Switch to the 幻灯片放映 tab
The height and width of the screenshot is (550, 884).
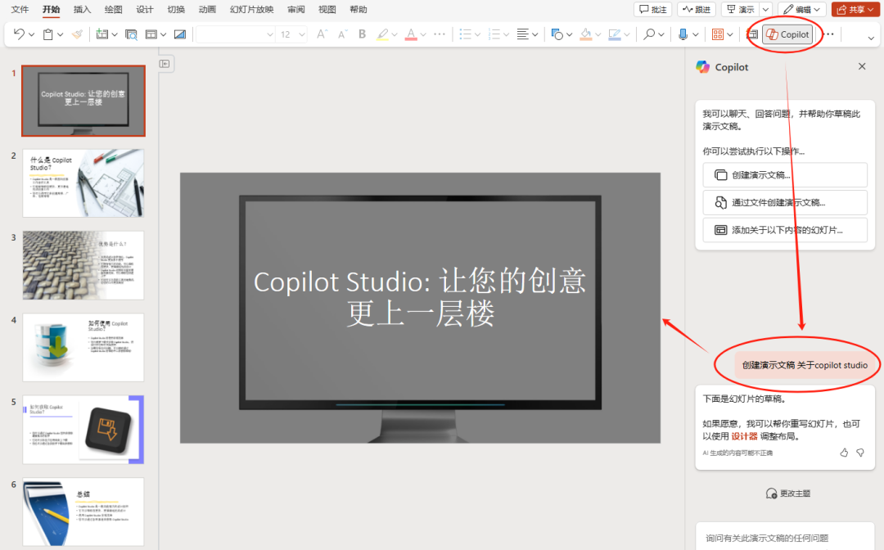[252, 10]
